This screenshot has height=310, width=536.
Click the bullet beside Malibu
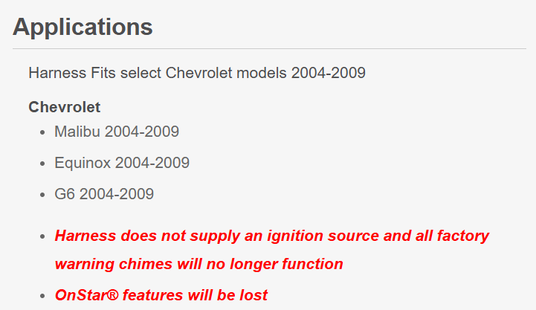(x=42, y=132)
